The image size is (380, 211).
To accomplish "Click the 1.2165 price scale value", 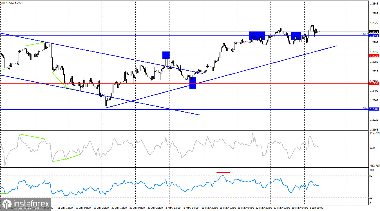I will click(375, 129).
